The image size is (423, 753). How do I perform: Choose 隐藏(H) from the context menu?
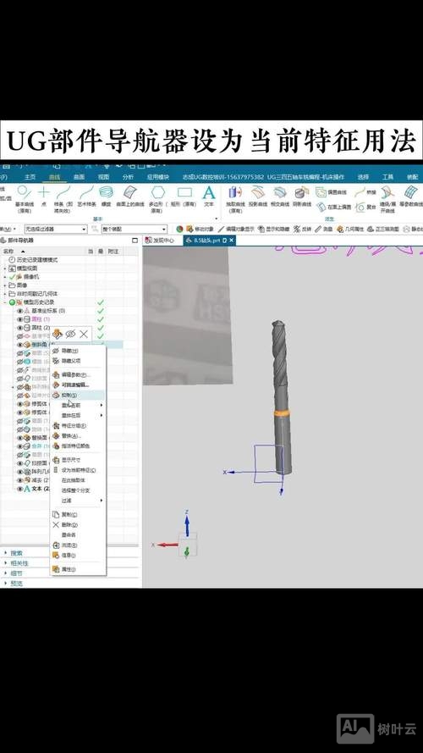coord(78,352)
